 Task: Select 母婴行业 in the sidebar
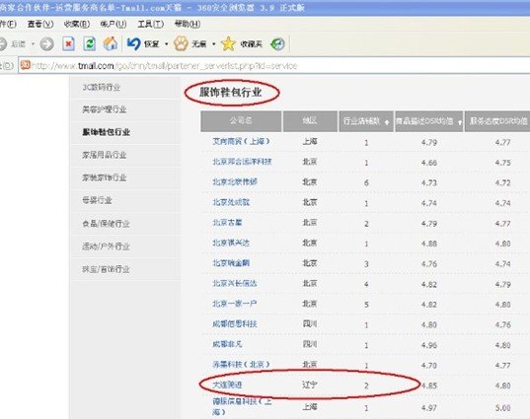click(97, 200)
